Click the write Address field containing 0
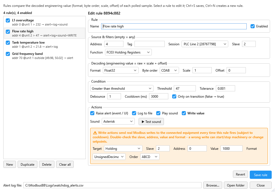The width and height of the screenshot is (275, 192). 197,148
